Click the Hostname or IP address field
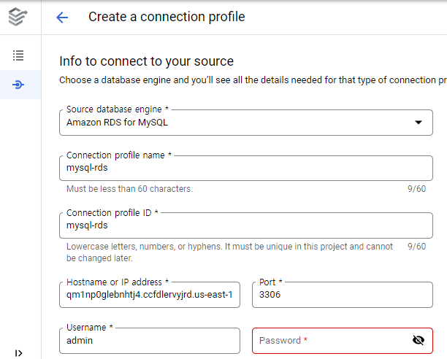Image resolution: width=447 pixels, height=359 pixels. click(150, 295)
